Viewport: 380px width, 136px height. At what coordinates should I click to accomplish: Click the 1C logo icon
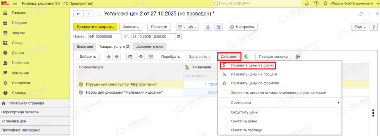coord(5,4)
